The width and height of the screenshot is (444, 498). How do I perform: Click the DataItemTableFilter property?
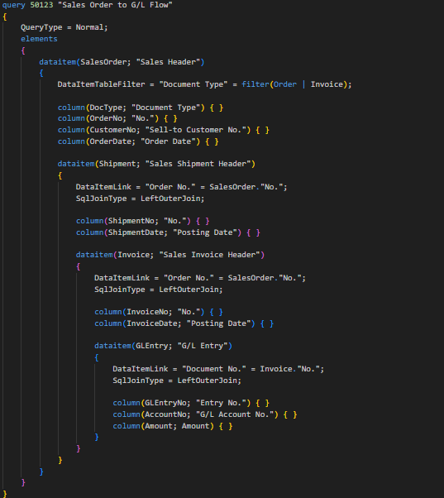click(101, 84)
